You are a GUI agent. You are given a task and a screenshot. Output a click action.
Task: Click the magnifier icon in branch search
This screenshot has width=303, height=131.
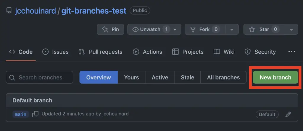[12, 78]
